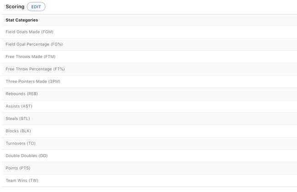The image size is (297, 192).
Task: Click the Team Wins (TW) row
Action: coord(149,181)
